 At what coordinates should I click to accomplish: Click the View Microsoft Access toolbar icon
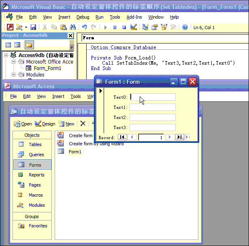tap(10, 27)
